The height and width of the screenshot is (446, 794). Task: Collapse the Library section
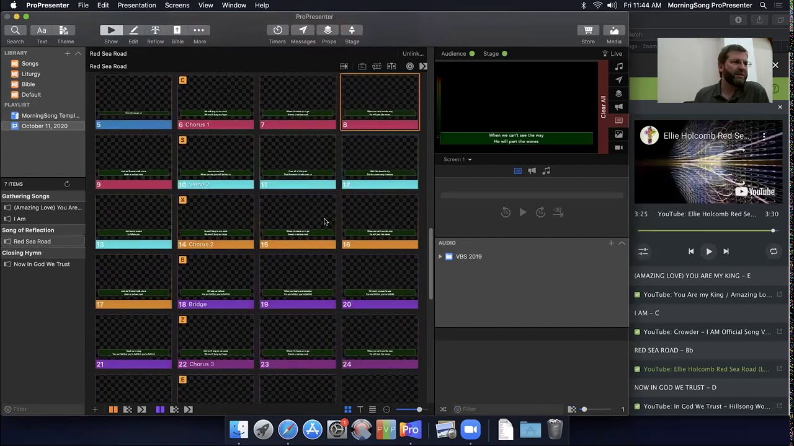pos(78,53)
